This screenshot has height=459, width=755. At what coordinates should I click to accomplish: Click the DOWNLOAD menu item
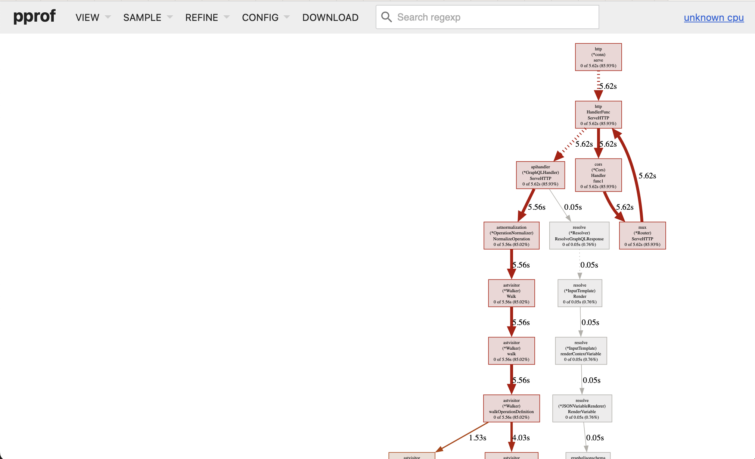pos(330,18)
